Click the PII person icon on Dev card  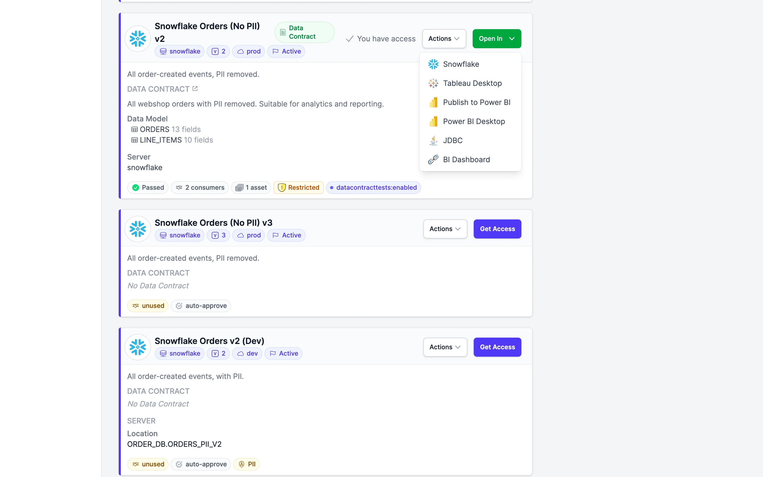pyautogui.click(x=242, y=464)
